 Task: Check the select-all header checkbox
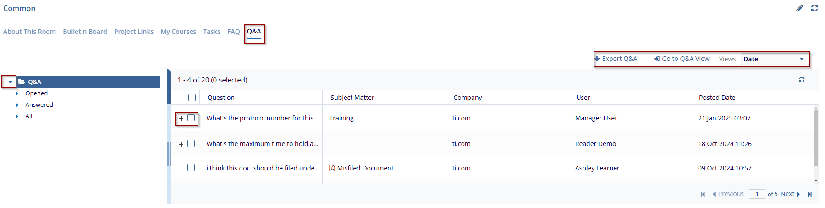192,98
